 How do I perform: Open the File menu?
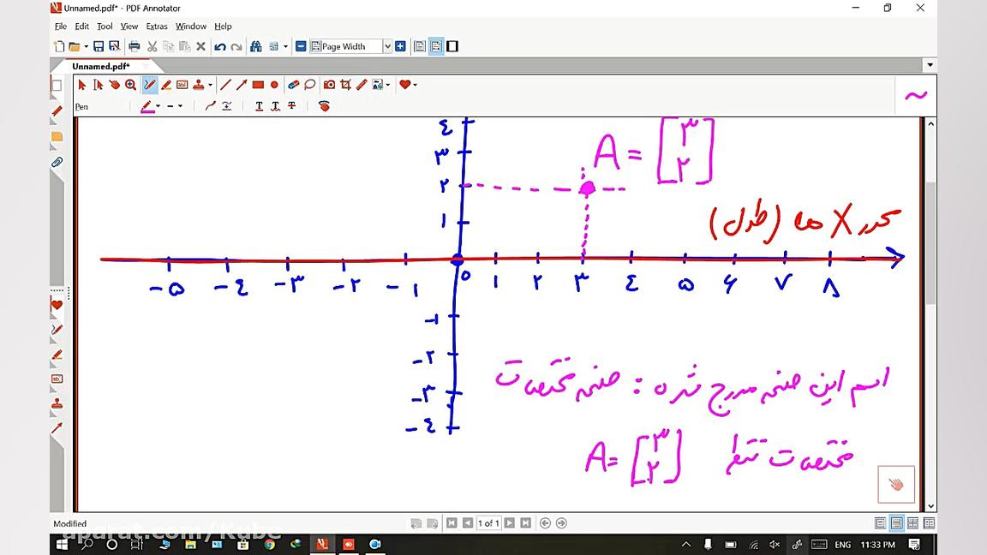(x=61, y=27)
